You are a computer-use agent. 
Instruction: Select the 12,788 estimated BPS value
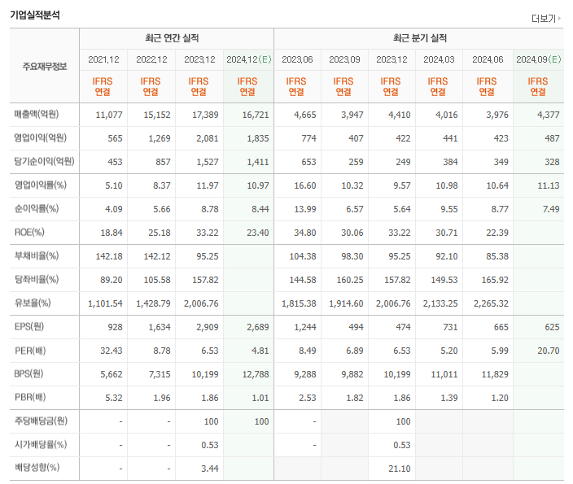tap(256, 374)
